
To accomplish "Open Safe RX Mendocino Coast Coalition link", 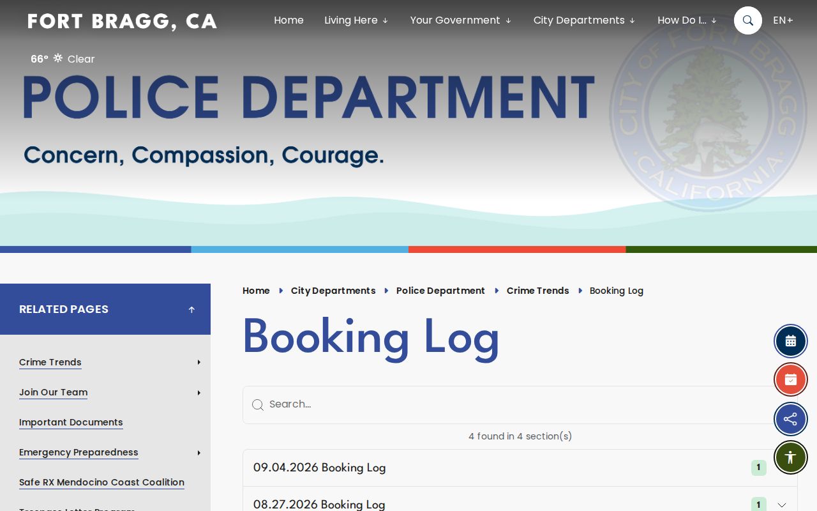I will point(101,482).
